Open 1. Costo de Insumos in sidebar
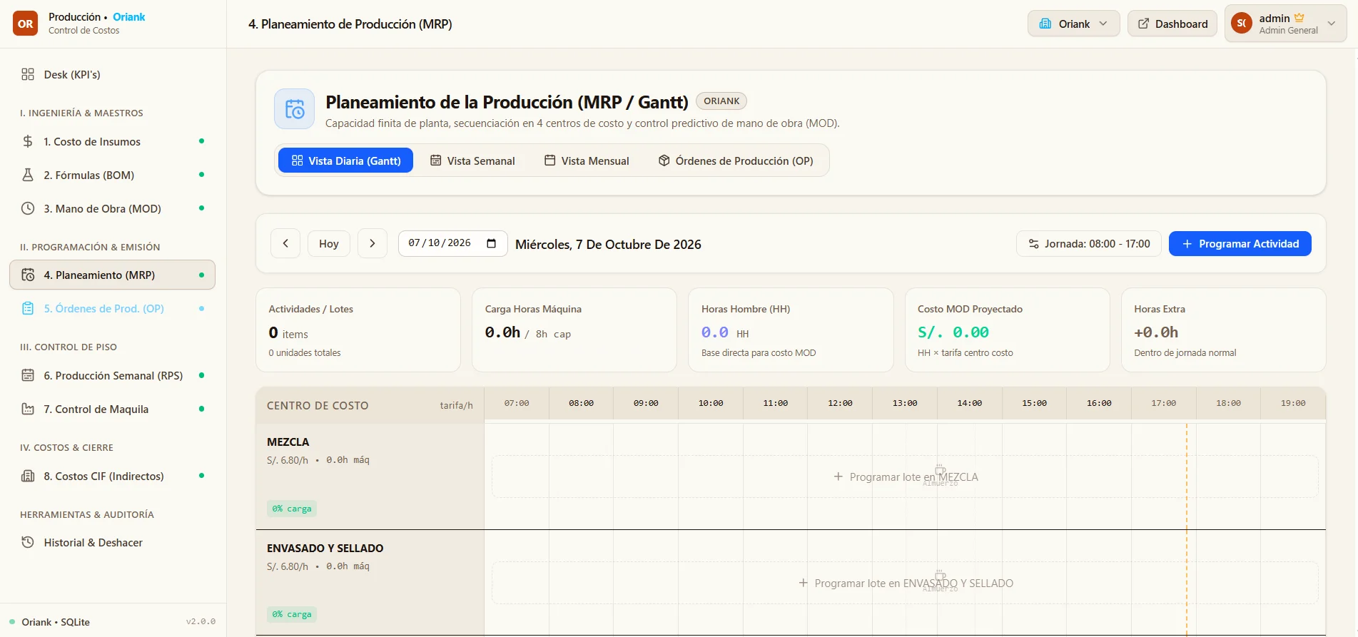Image resolution: width=1358 pixels, height=637 pixels. click(x=112, y=141)
